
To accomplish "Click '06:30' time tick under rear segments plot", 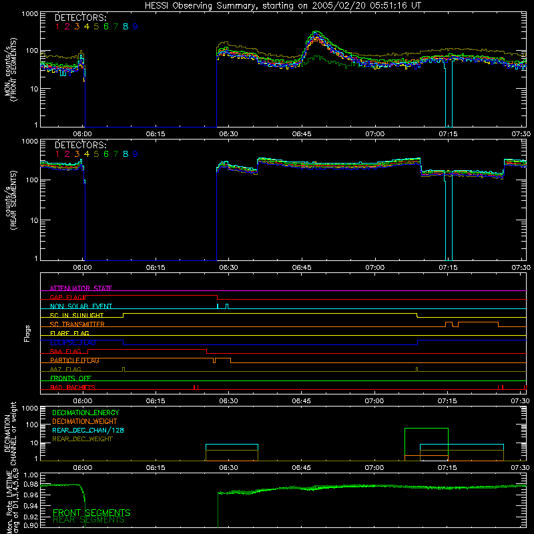I will (x=228, y=268).
